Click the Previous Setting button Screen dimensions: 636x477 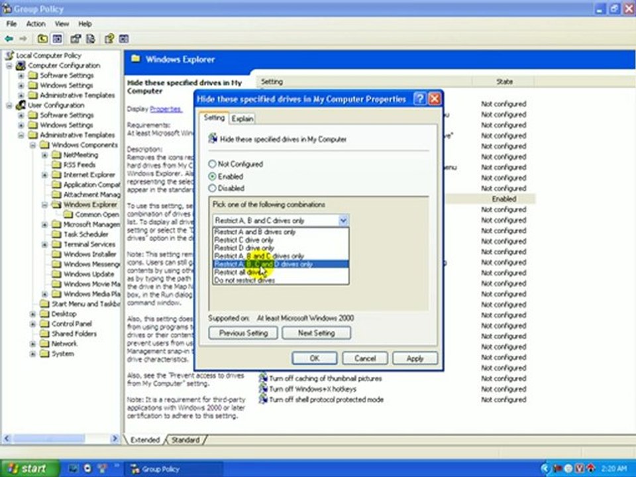(243, 333)
